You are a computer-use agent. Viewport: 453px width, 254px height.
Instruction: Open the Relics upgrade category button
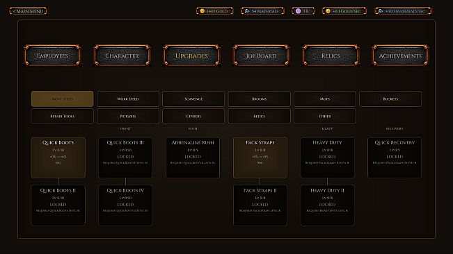click(x=259, y=116)
